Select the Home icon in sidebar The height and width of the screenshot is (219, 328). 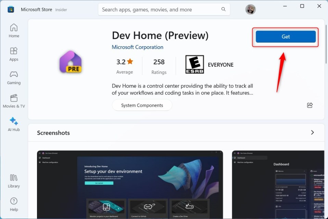[14, 27]
